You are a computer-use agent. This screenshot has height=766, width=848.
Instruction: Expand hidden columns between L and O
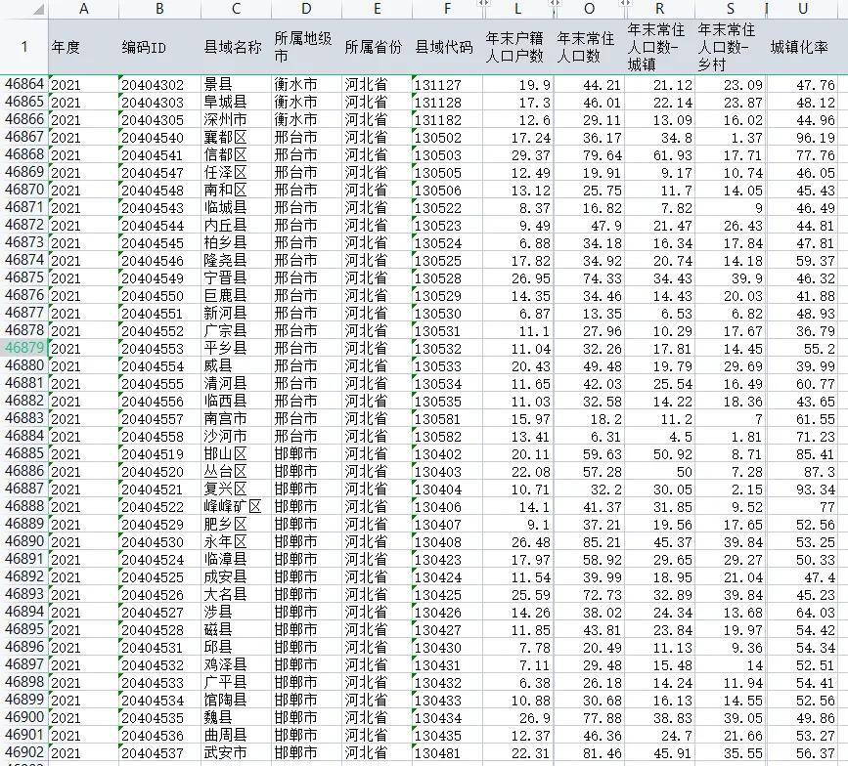(x=555, y=3)
